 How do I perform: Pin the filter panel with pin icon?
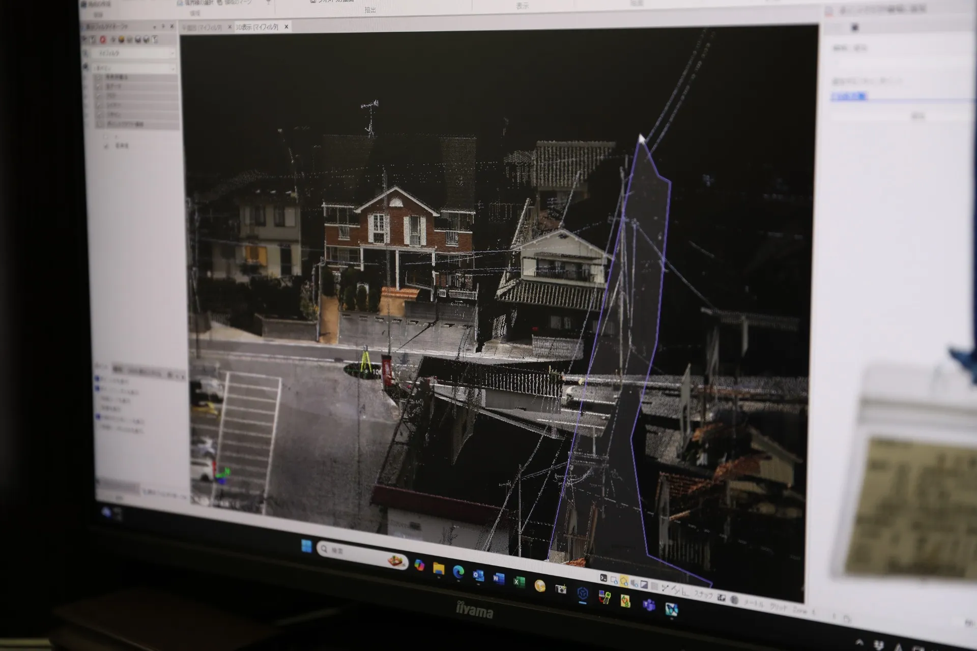click(x=163, y=26)
